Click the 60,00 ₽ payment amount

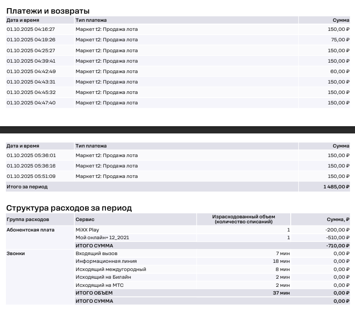(340, 72)
